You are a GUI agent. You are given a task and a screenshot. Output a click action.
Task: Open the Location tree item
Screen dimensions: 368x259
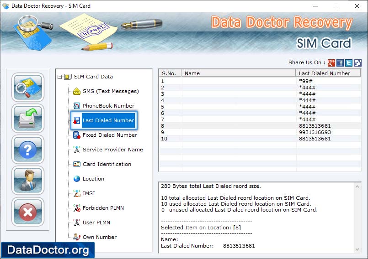pos(93,179)
